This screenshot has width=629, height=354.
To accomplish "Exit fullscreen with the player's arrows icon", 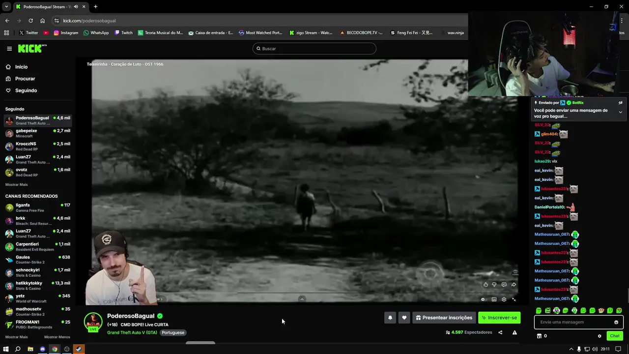I will coord(514,299).
